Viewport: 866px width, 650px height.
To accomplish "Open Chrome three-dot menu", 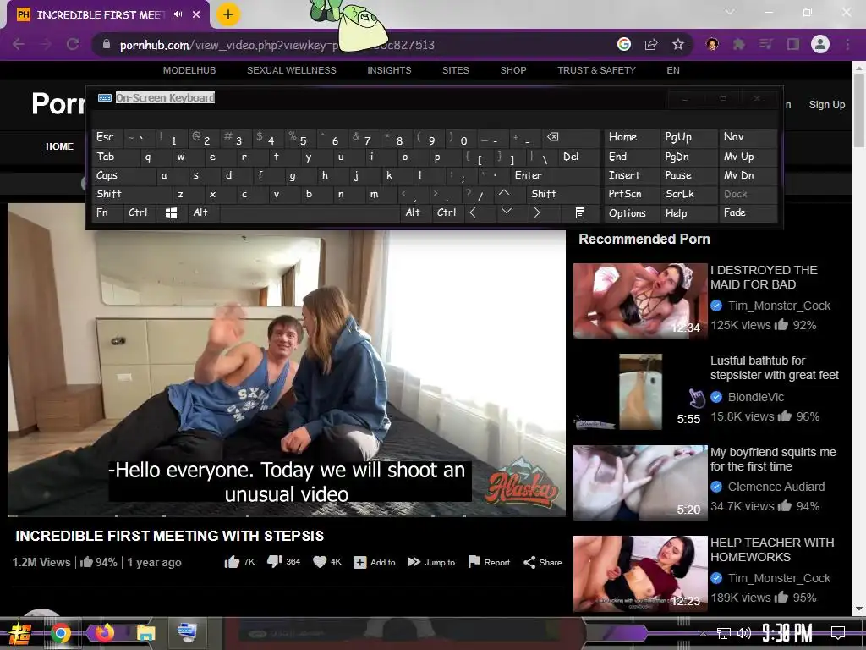I will point(847,44).
